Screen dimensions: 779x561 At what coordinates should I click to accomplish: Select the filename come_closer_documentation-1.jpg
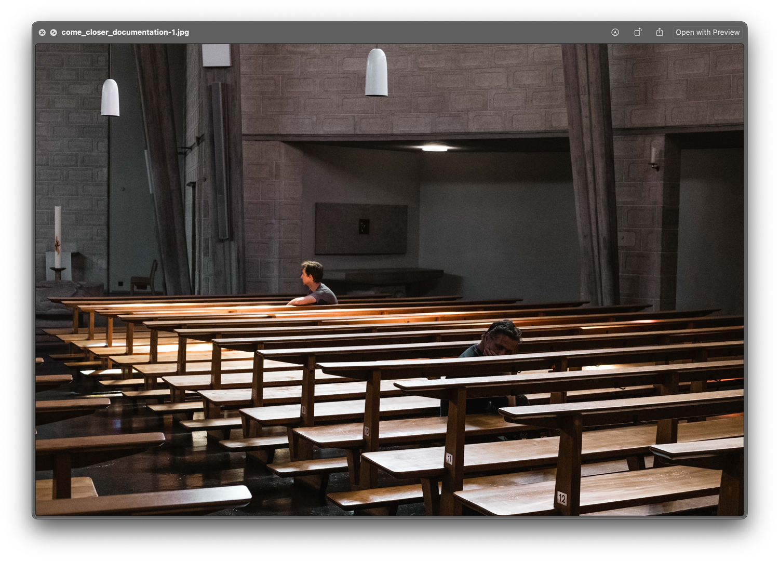tap(125, 32)
